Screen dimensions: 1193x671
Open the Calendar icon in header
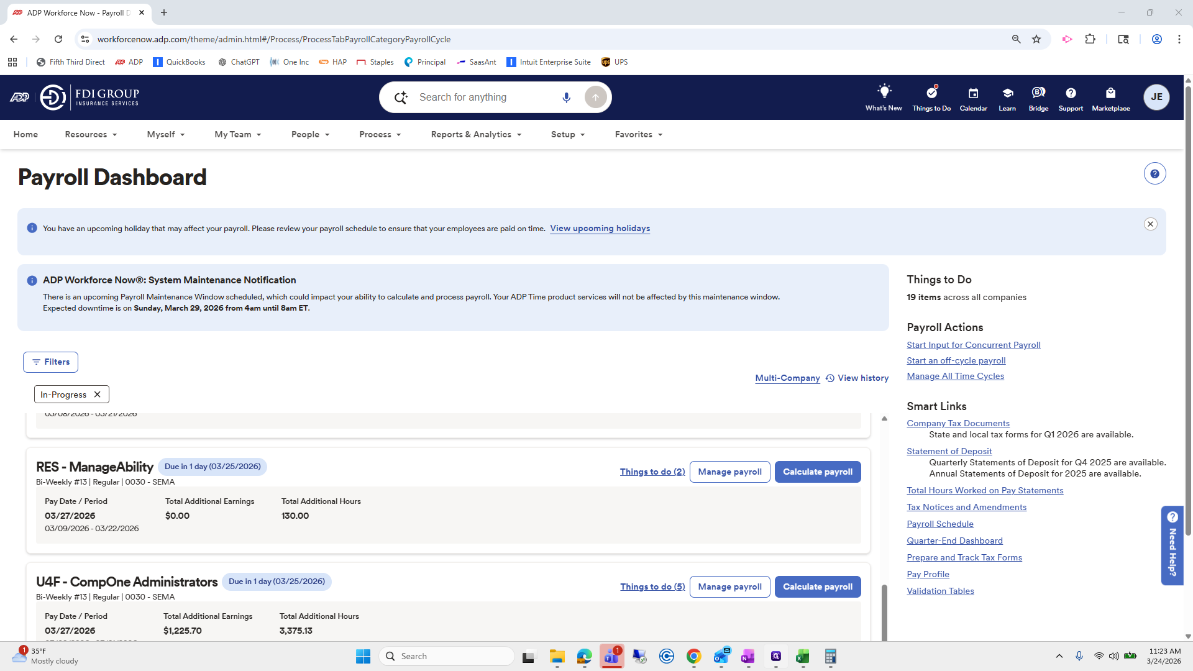coord(973,93)
